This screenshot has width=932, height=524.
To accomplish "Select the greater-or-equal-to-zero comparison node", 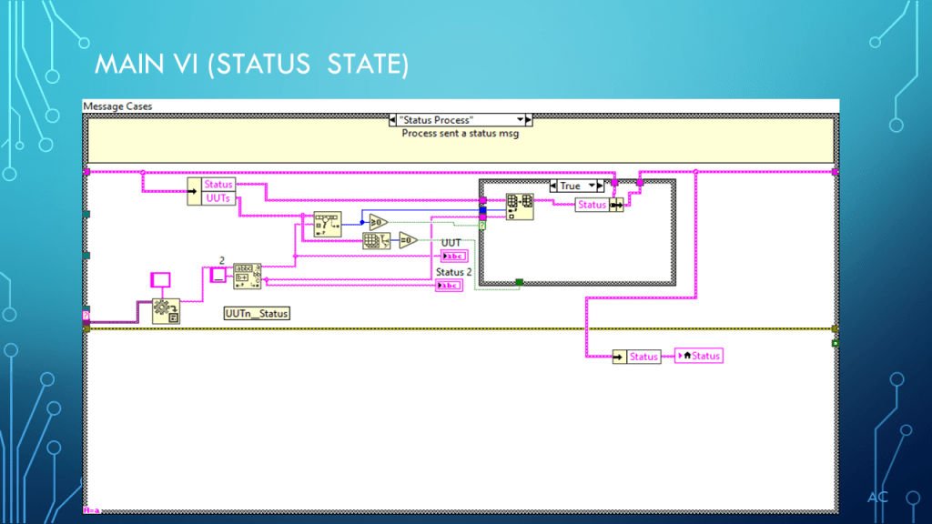I will (379, 221).
